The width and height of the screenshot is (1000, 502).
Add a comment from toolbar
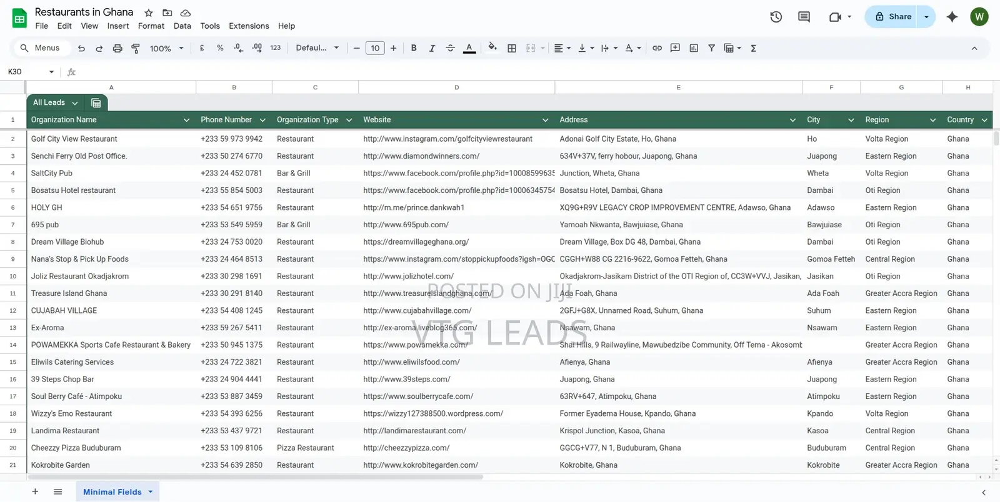coord(675,48)
